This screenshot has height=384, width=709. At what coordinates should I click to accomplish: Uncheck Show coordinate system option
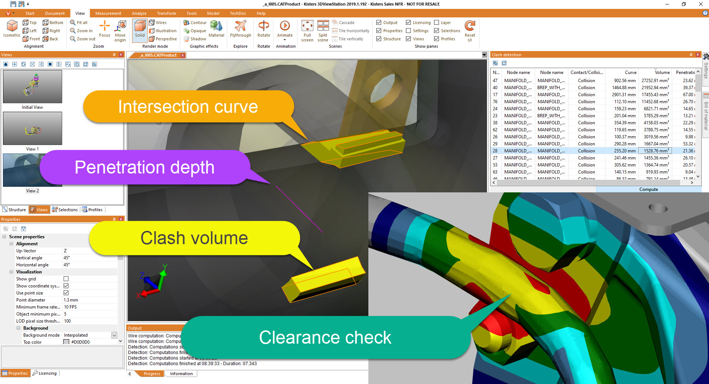pos(66,286)
